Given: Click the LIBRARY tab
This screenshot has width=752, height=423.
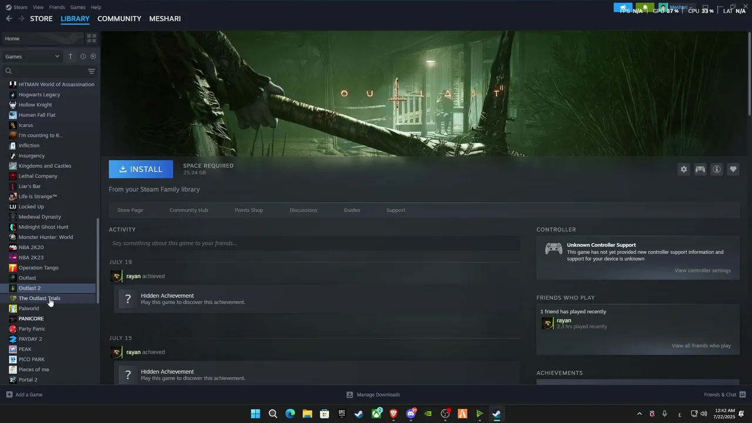Looking at the screenshot, I should click(x=75, y=19).
